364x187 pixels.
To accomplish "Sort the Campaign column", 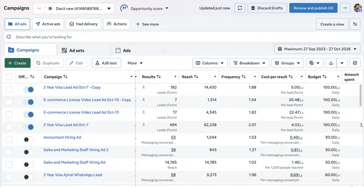I will pyautogui.click(x=65, y=77).
